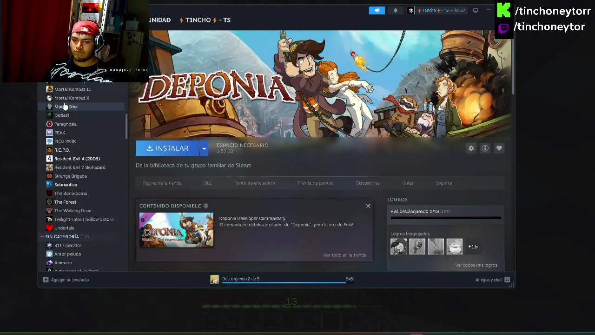The width and height of the screenshot is (595, 335).
Task: Select Resident Evil 7 Biohazard
Action: (79, 167)
